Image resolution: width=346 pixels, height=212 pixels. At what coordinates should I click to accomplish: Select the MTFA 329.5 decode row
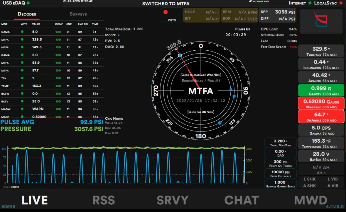tap(52, 40)
